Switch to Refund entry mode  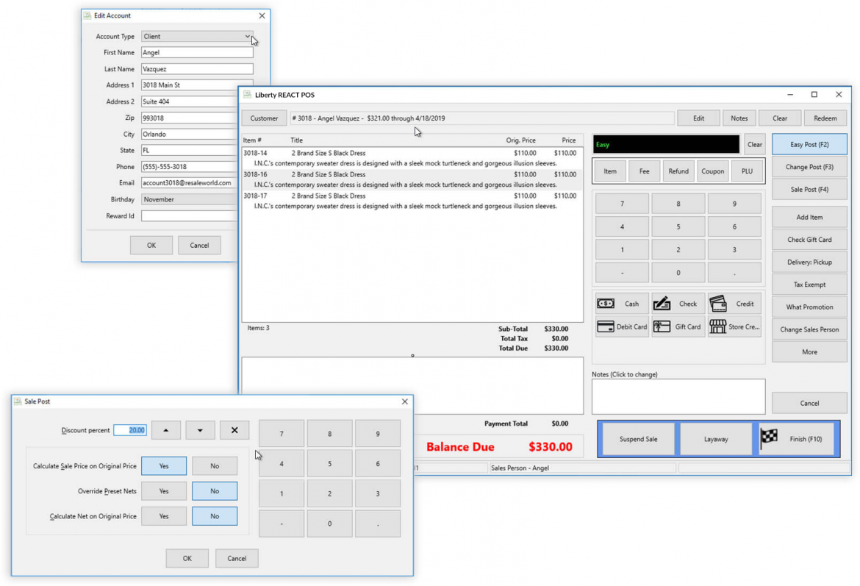pyautogui.click(x=678, y=171)
